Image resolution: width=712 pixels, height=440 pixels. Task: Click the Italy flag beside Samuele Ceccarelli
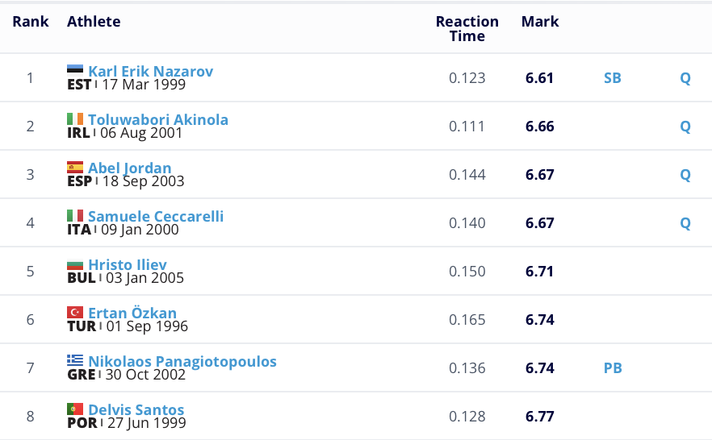75,215
